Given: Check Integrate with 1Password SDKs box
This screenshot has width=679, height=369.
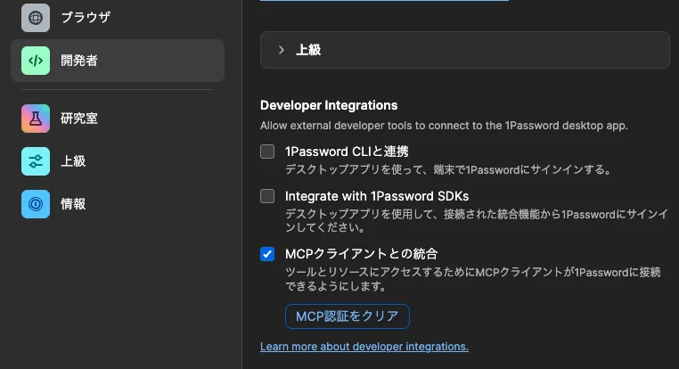Looking at the screenshot, I should (267, 196).
